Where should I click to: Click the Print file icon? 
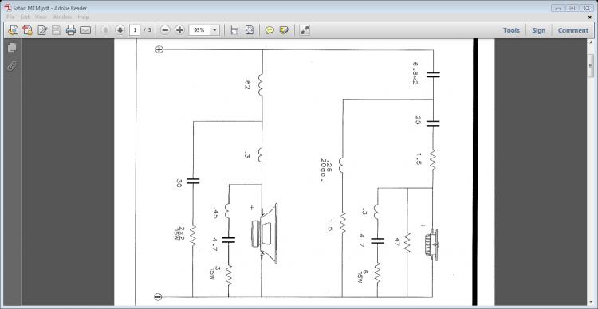71,30
